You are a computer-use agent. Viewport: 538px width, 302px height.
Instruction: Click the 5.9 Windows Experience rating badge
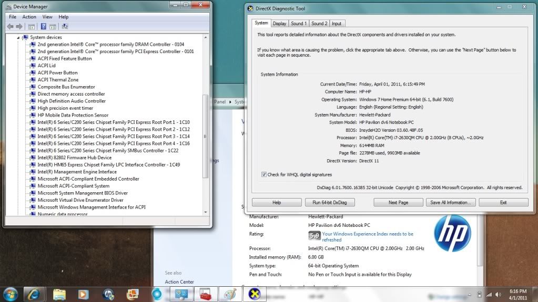coord(314,235)
